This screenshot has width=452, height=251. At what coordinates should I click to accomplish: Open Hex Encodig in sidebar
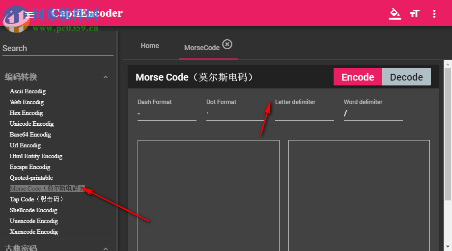point(26,113)
